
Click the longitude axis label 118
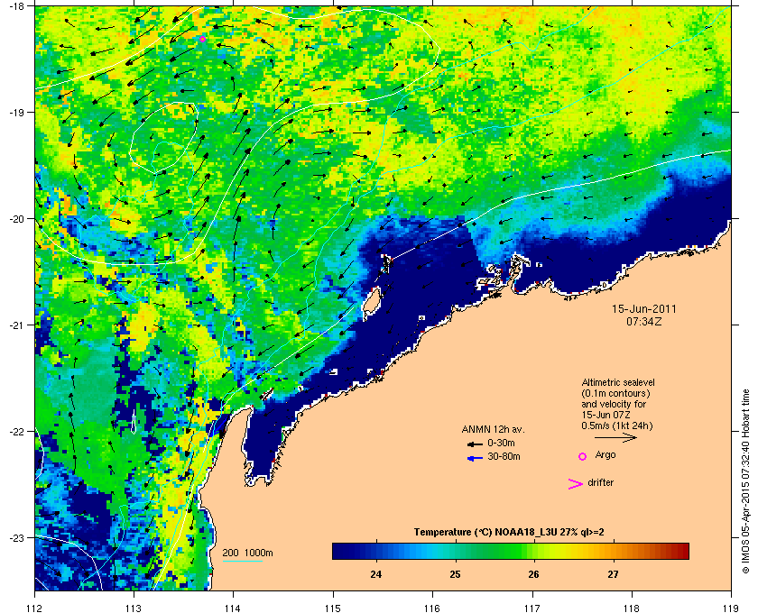pyautogui.click(x=632, y=608)
